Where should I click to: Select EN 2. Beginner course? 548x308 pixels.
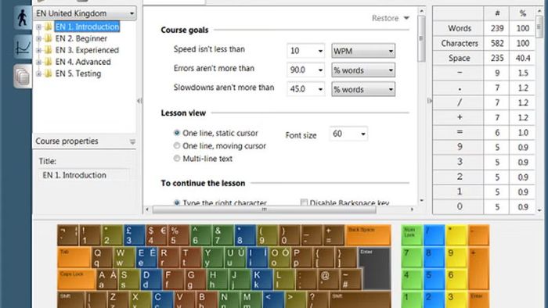[81, 38]
